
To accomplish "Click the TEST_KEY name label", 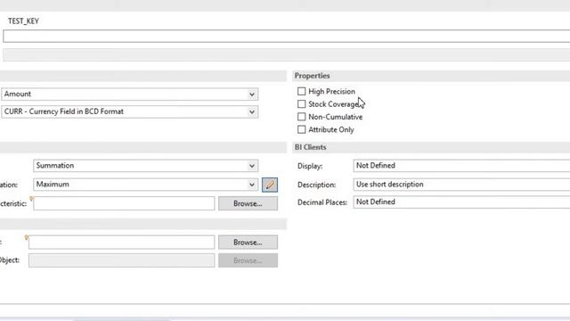I will click(x=24, y=21).
